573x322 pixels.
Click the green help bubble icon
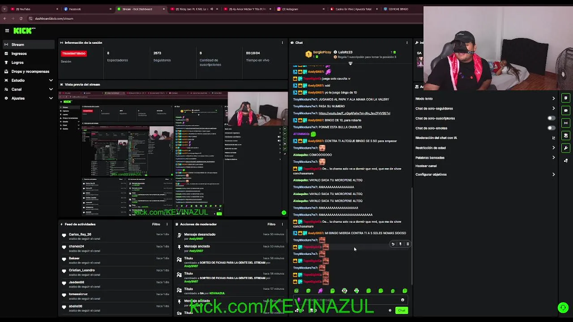click(563, 307)
